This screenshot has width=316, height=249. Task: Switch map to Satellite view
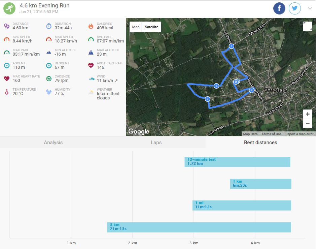click(151, 27)
